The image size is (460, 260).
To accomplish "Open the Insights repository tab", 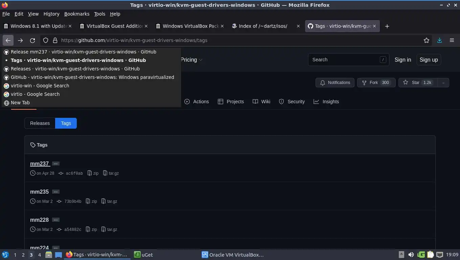I will [x=326, y=102].
